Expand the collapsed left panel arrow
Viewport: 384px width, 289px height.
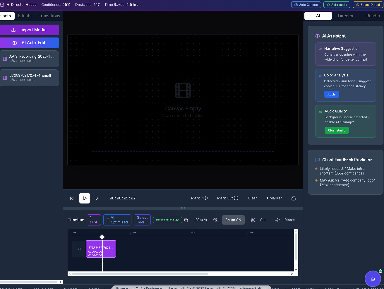[60, 282]
